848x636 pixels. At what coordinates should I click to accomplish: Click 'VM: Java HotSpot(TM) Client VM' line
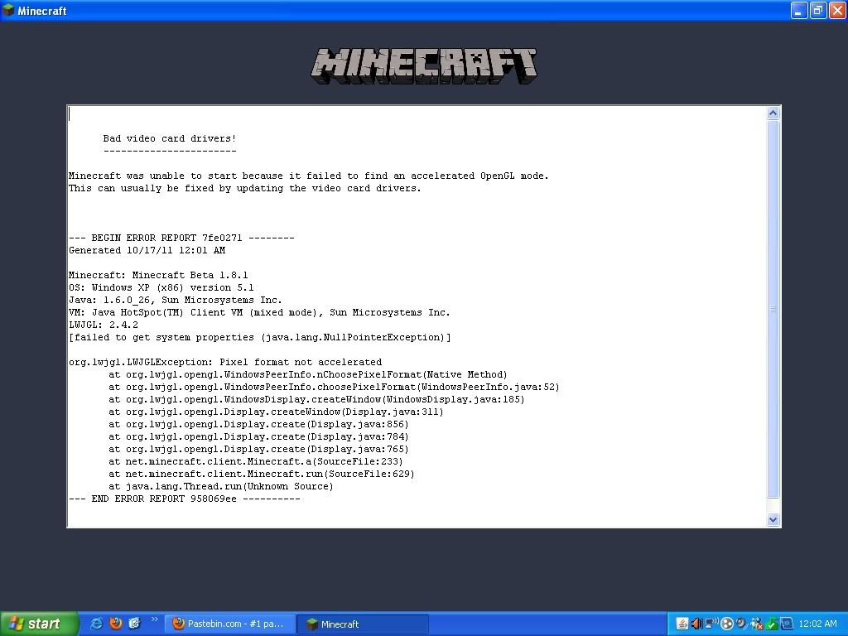259,312
